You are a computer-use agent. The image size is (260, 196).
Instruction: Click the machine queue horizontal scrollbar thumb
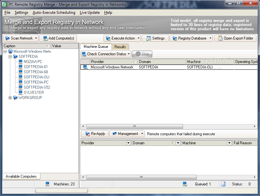point(134,127)
